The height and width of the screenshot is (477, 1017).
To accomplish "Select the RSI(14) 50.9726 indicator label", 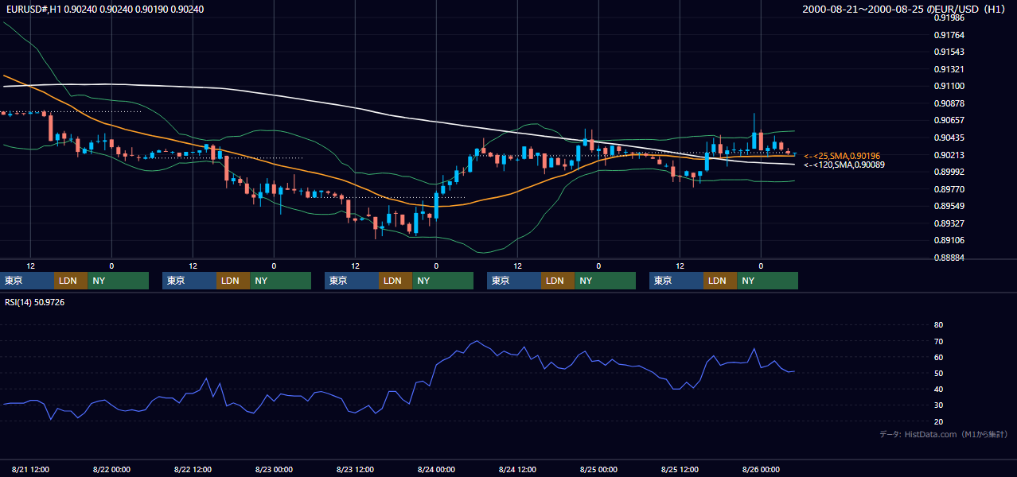I will (35, 302).
